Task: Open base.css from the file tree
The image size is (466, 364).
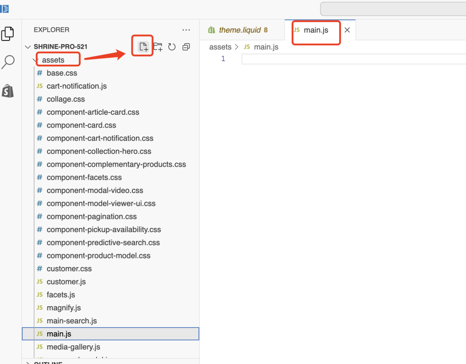Action: pos(61,73)
